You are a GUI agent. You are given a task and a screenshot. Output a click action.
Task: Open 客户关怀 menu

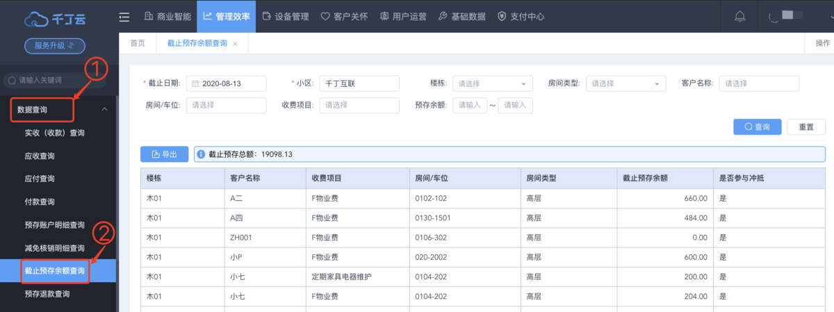(x=344, y=17)
